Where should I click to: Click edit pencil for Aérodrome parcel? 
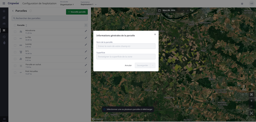[x=86, y=31]
